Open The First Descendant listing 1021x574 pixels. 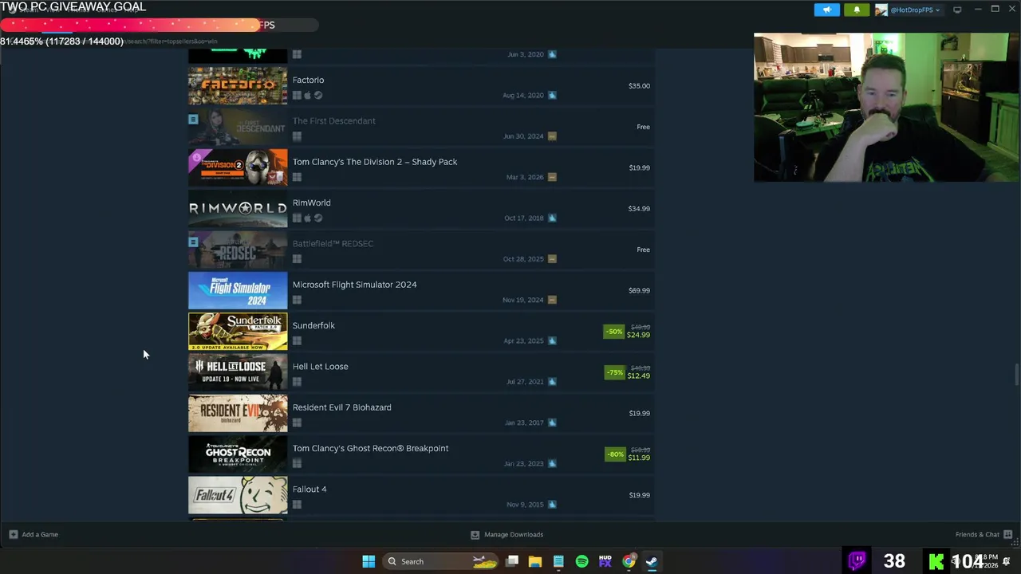(x=421, y=127)
